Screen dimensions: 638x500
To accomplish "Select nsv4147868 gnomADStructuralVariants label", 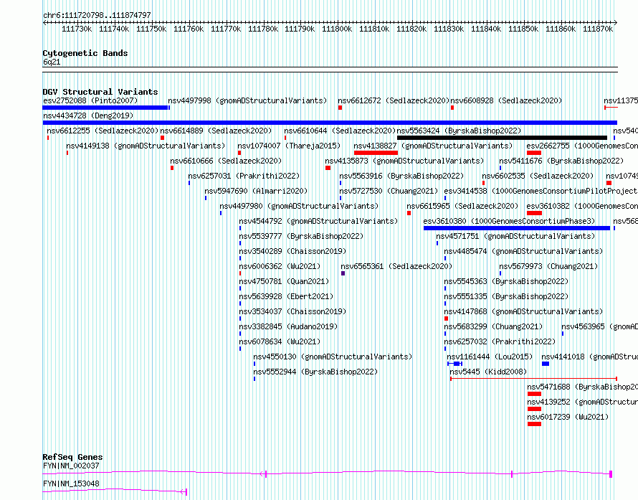I will pyautogui.click(x=523, y=311).
